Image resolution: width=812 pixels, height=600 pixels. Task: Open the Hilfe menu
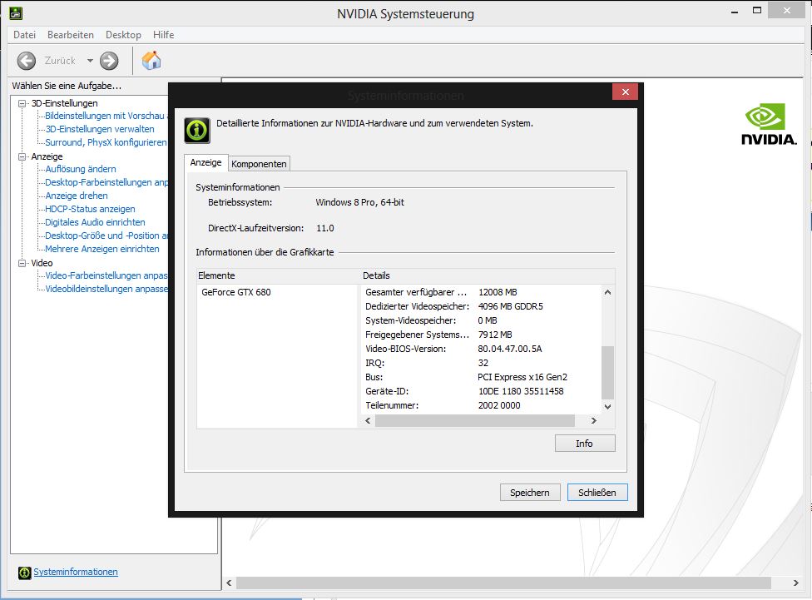(163, 35)
